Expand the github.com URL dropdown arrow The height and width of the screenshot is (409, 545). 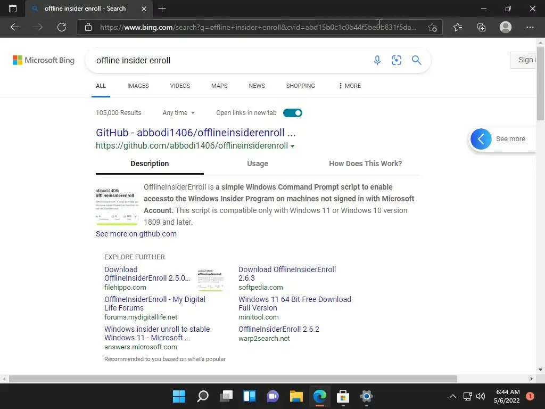292,146
